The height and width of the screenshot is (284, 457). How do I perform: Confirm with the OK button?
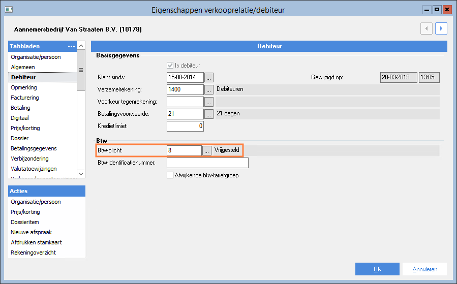pos(377,269)
